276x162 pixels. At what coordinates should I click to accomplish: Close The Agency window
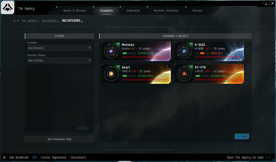point(272,3)
